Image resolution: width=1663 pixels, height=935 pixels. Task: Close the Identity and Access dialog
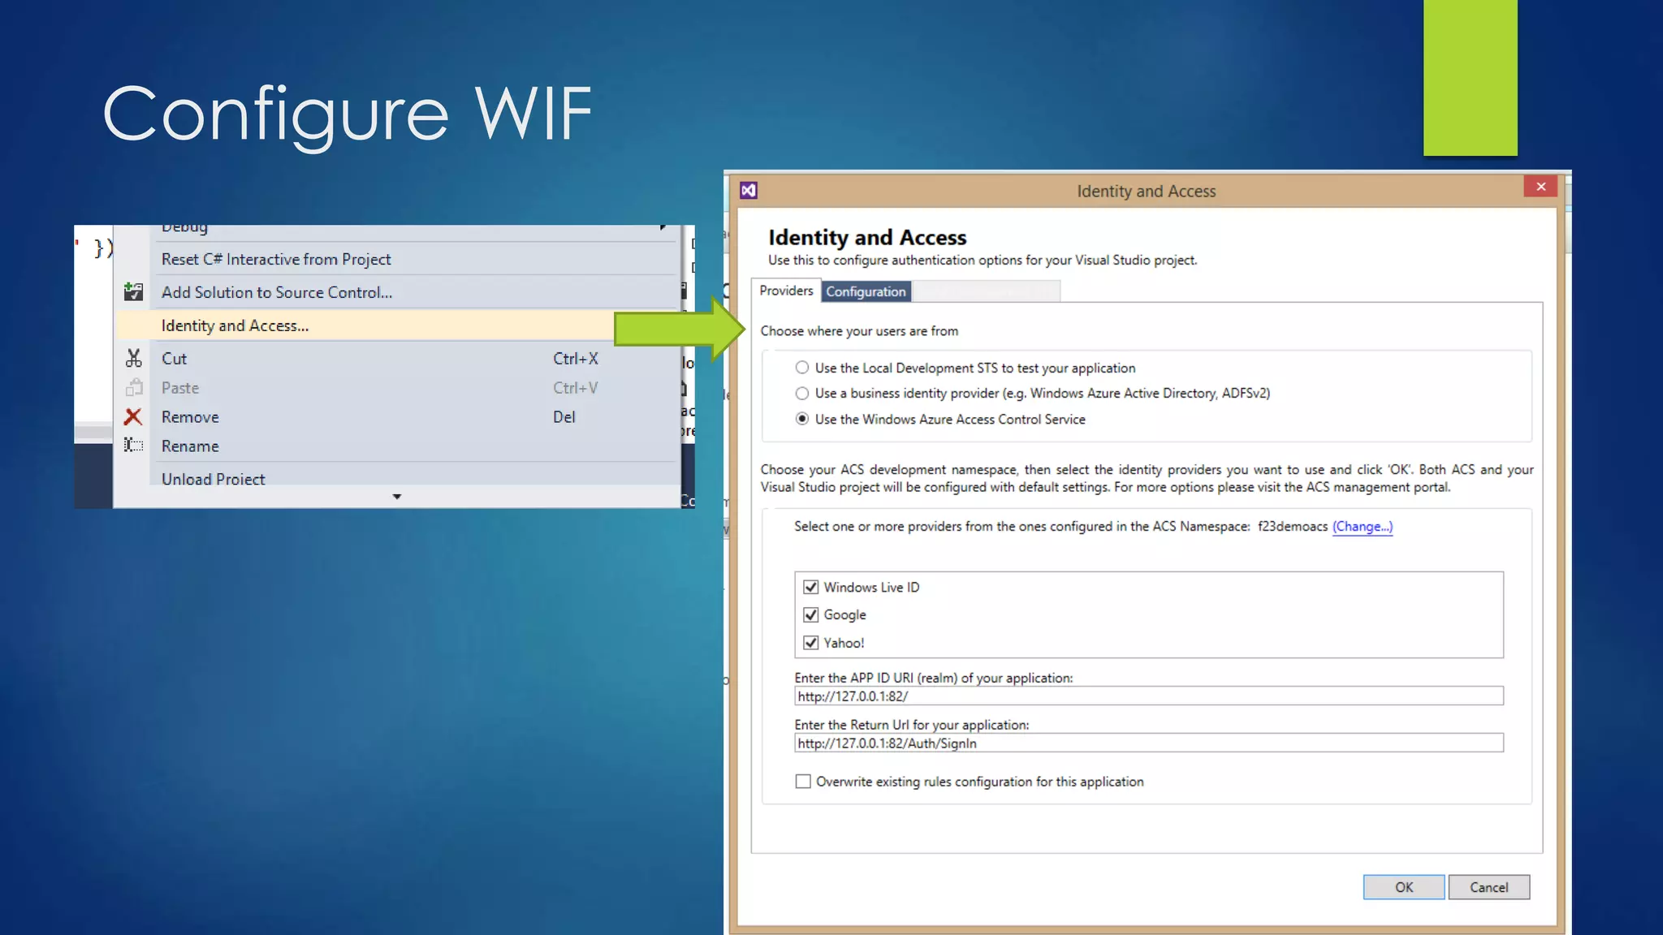[1540, 187]
